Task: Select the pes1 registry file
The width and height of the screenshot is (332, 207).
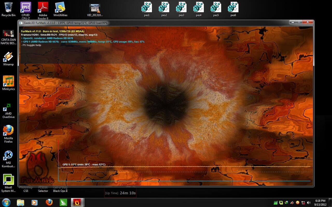Action: pyautogui.click(x=147, y=9)
